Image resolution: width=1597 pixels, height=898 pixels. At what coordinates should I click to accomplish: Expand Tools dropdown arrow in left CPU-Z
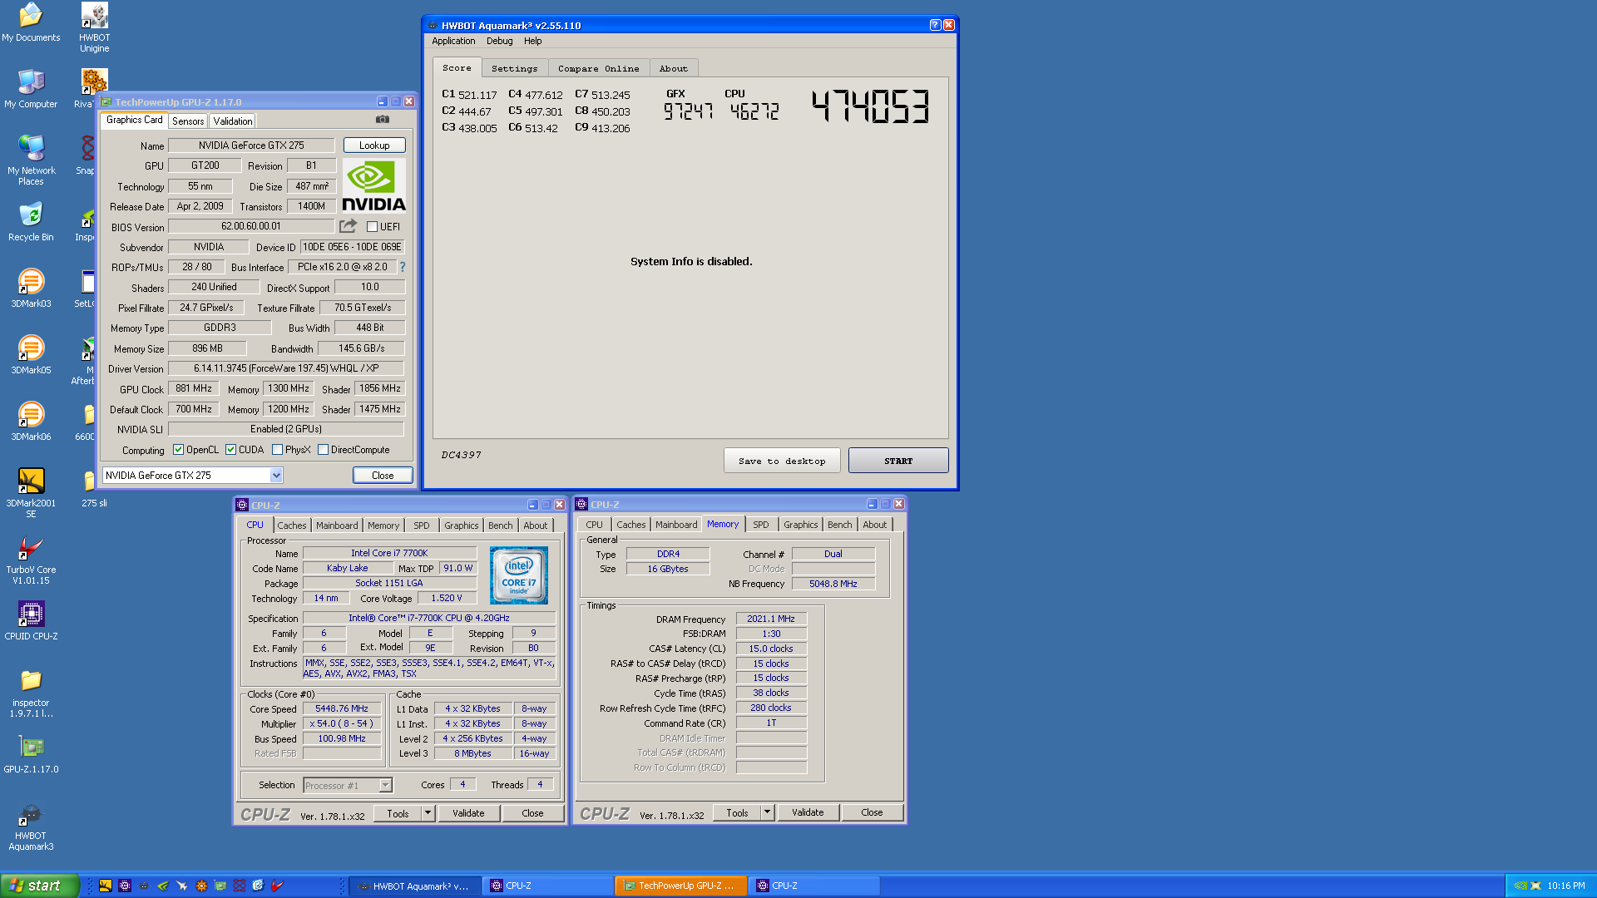click(x=428, y=813)
